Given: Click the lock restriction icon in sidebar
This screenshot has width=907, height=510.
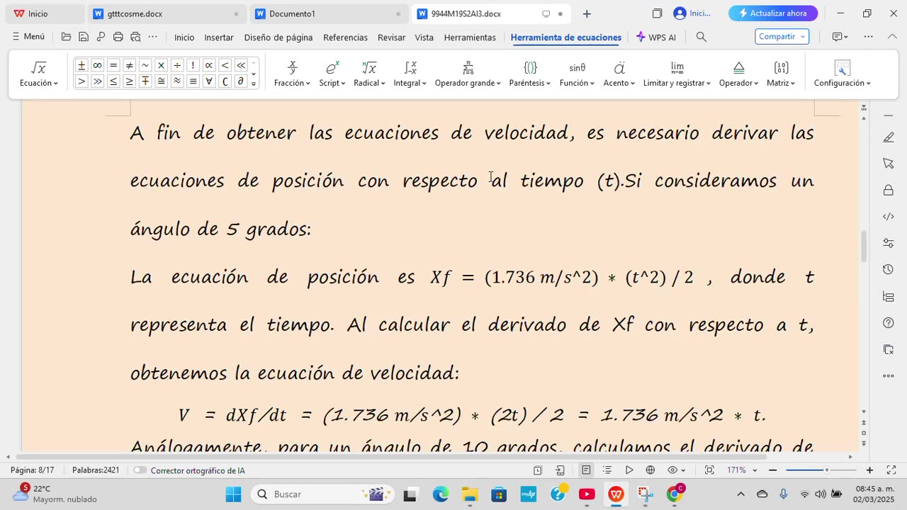Looking at the screenshot, I should 889,191.
